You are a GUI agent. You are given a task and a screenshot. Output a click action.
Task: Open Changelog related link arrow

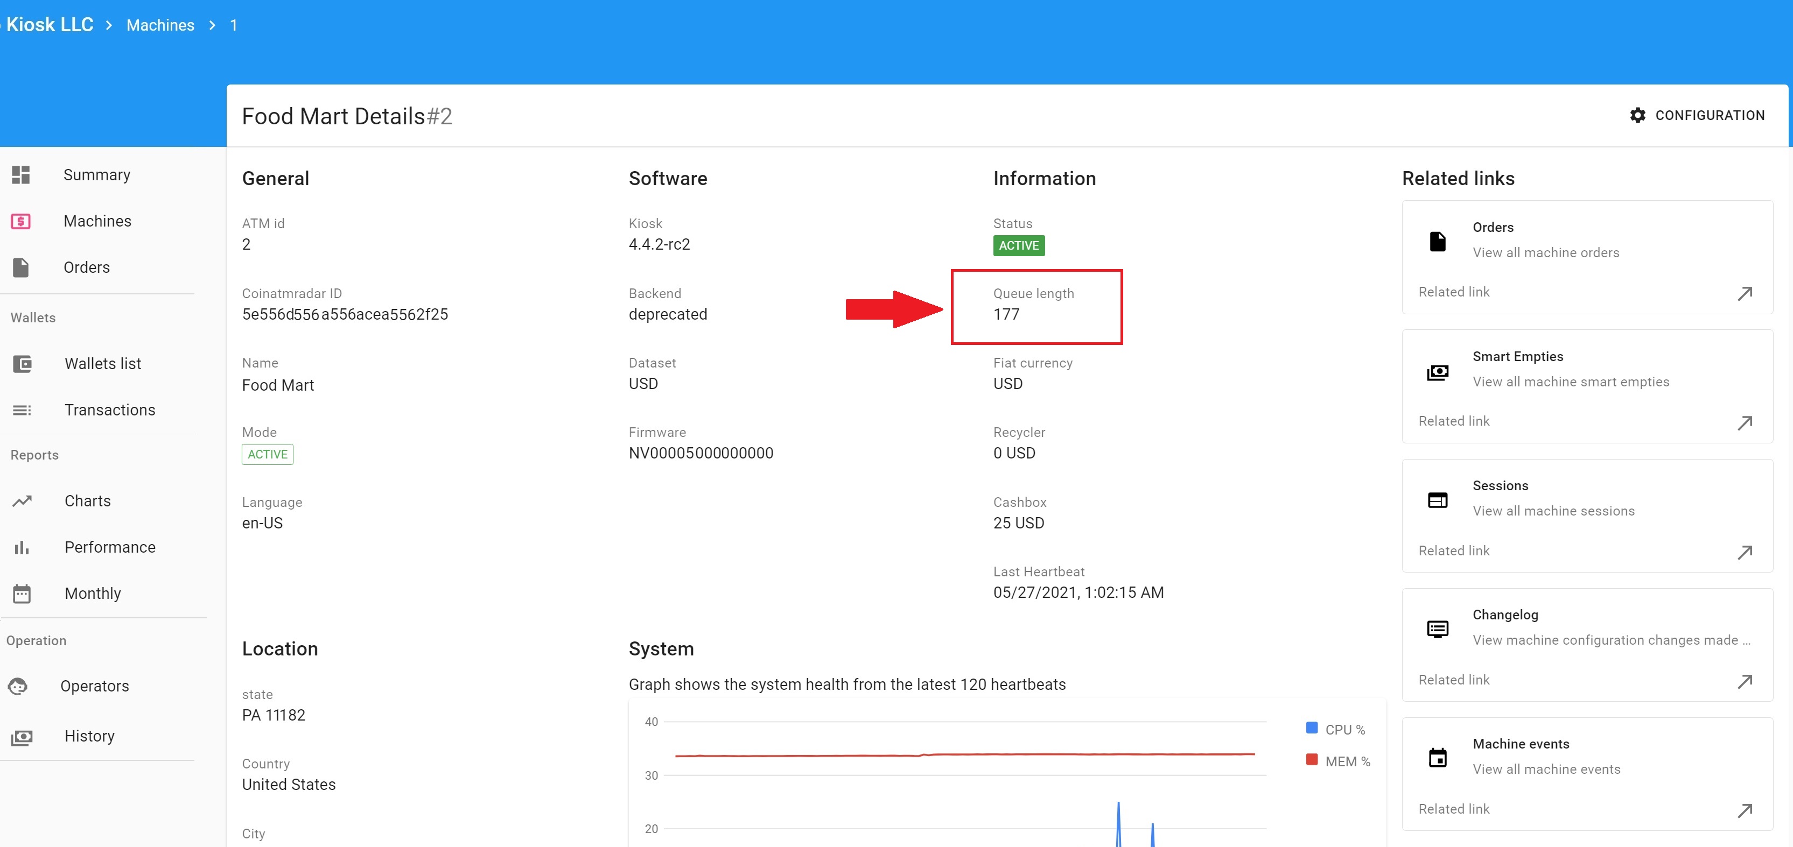pyautogui.click(x=1745, y=681)
